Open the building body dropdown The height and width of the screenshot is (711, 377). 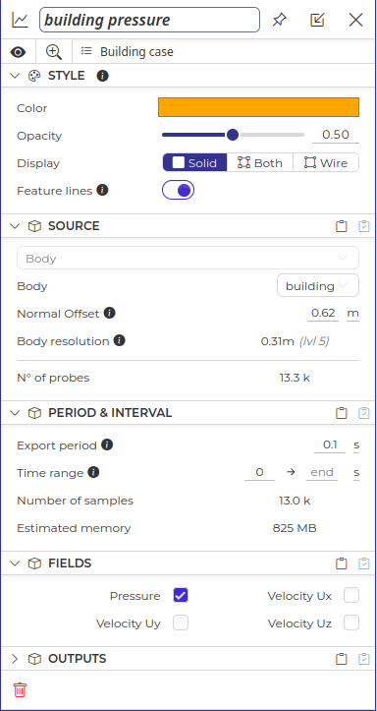click(x=318, y=285)
